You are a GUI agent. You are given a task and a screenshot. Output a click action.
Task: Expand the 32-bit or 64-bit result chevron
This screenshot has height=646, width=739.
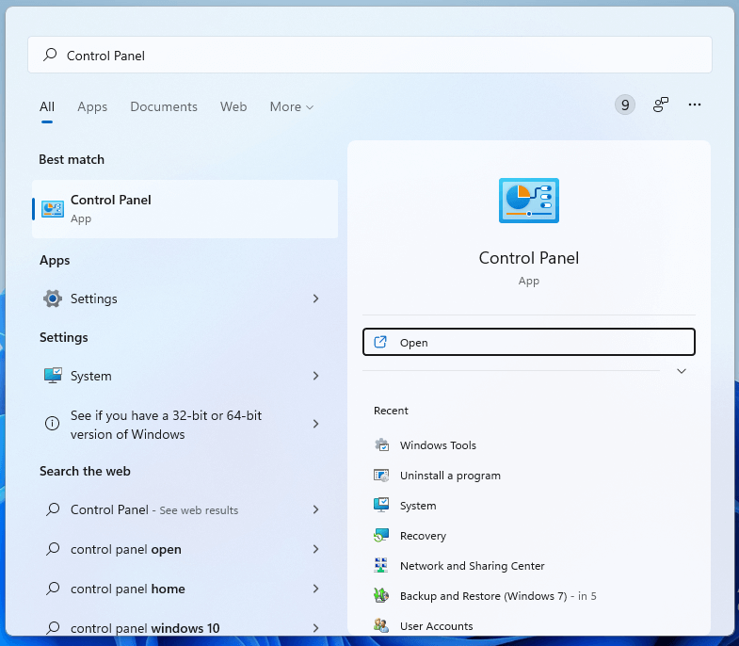pyautogui.click(x=315, y=424)
